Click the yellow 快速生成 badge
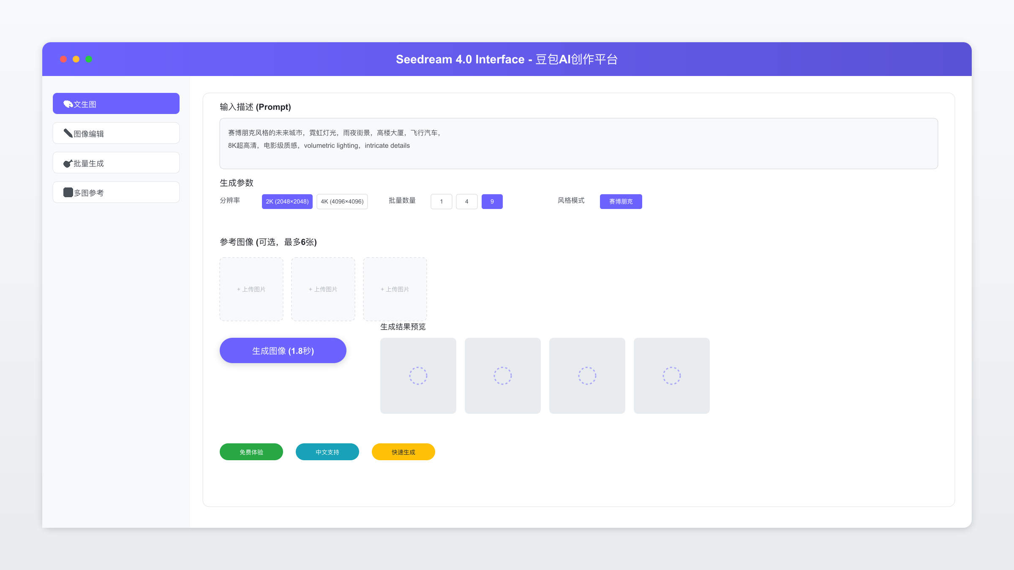This screenshot has width=1014, height=570. point(403,452)
